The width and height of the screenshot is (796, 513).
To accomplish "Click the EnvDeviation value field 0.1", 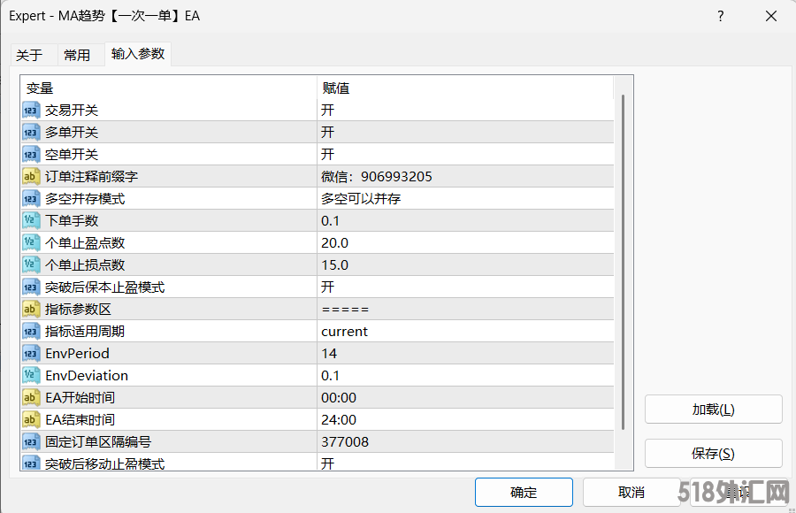I will pos(465,376).
